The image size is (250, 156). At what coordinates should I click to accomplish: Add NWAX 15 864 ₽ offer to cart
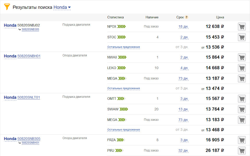[x=242, y=57]
